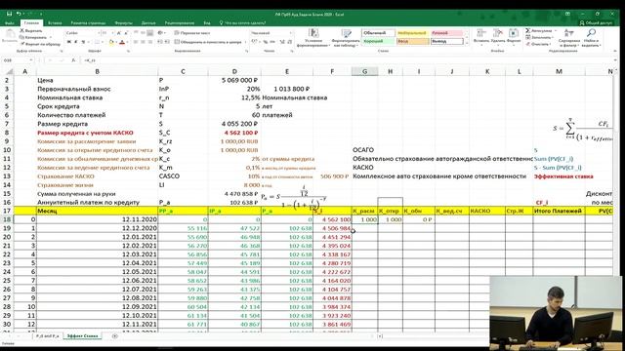The image size is (625, 351).
Task: Toggle italic formatting
Action: (76, 42)
